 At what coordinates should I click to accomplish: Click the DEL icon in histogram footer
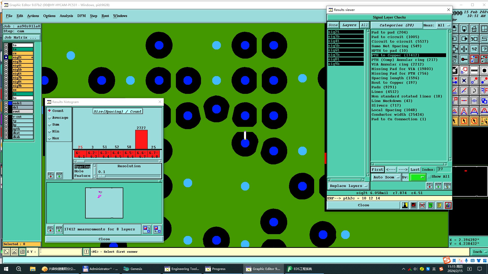pyautogui.click(x=50, y=229)
